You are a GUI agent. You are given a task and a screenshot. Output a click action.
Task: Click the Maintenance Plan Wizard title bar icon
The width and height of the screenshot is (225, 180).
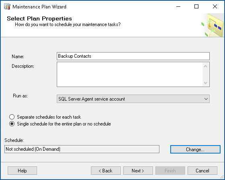coord(7,6)
